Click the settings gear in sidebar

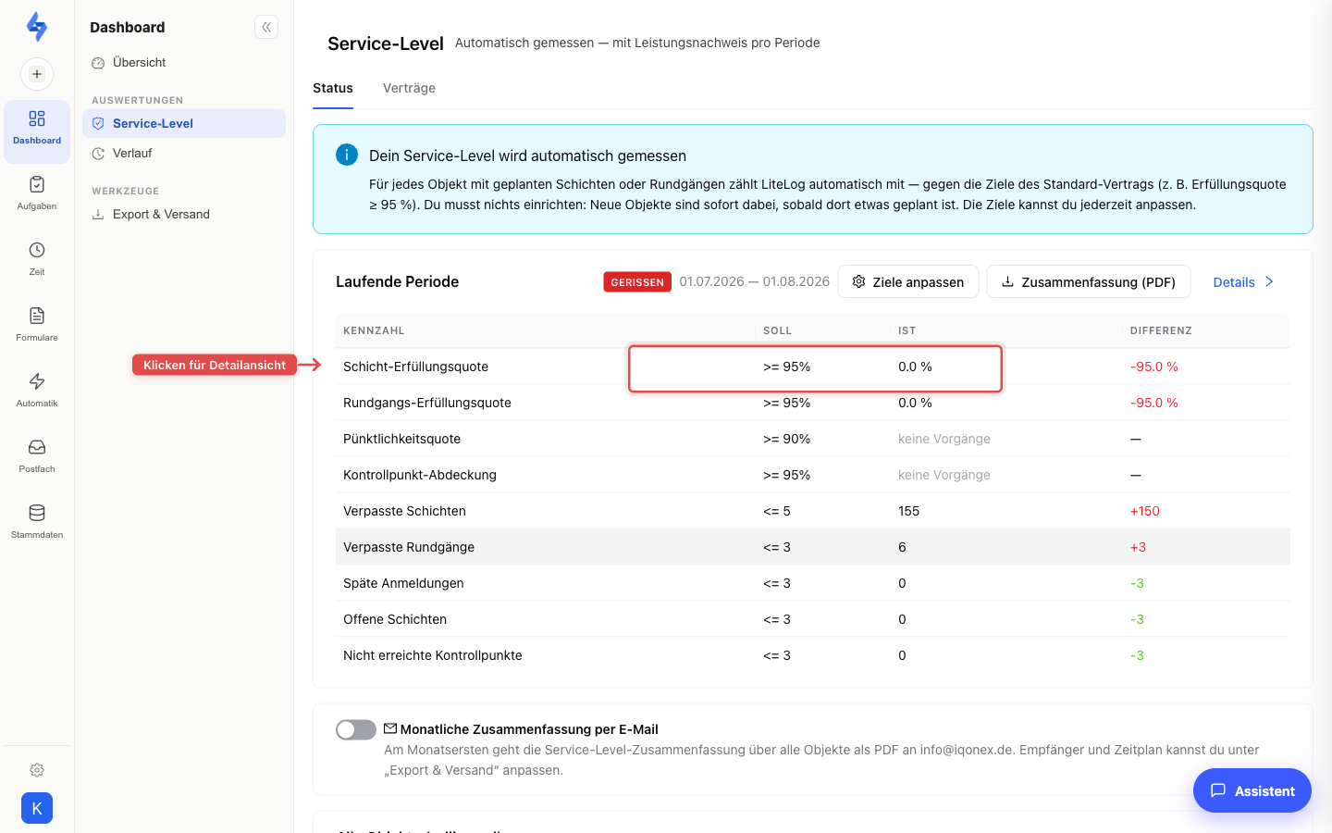(37, 770)
